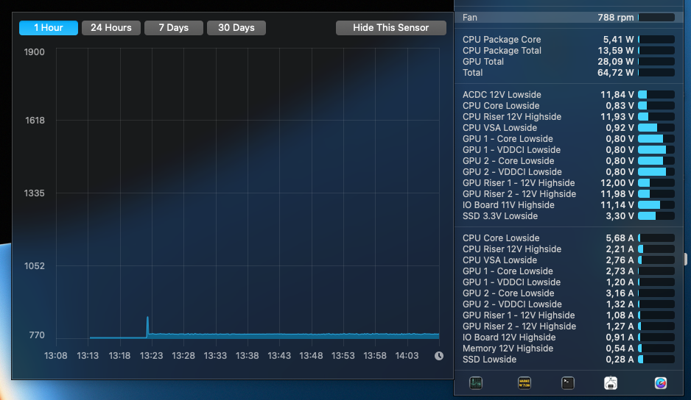
Task: Open Activity Monitor from the bottom icon row
Action: click(x=475, y=383)
